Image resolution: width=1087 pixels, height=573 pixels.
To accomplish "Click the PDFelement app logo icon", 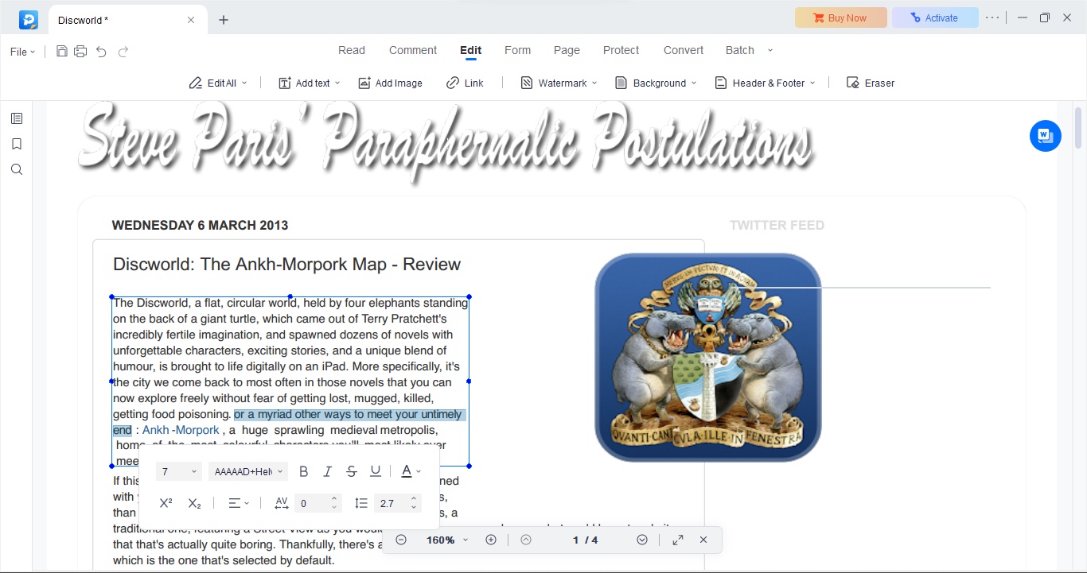I will coord(29,20).
